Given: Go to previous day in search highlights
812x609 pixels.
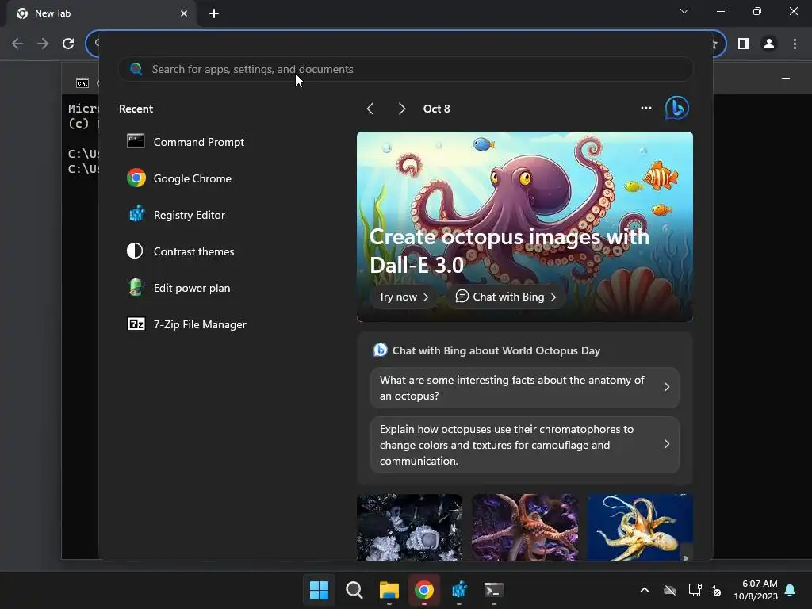Looking at the screenshot, I should [x=370, y=109].
